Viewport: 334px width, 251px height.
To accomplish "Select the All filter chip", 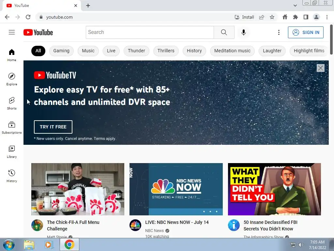I will click(x=38, y=51).
